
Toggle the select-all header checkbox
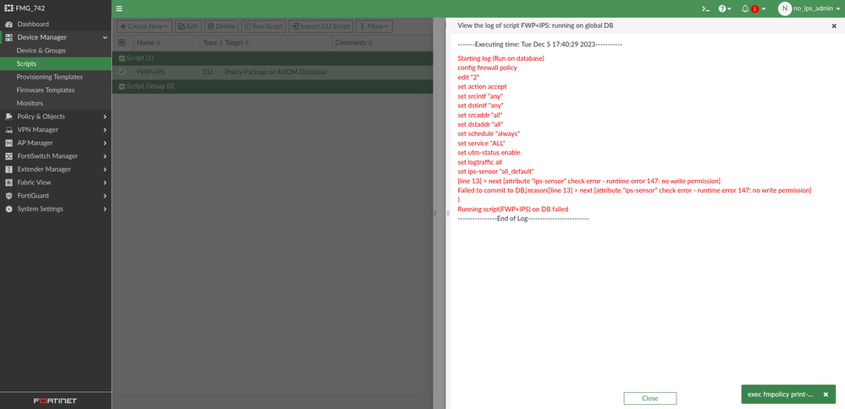coord(122,42)
